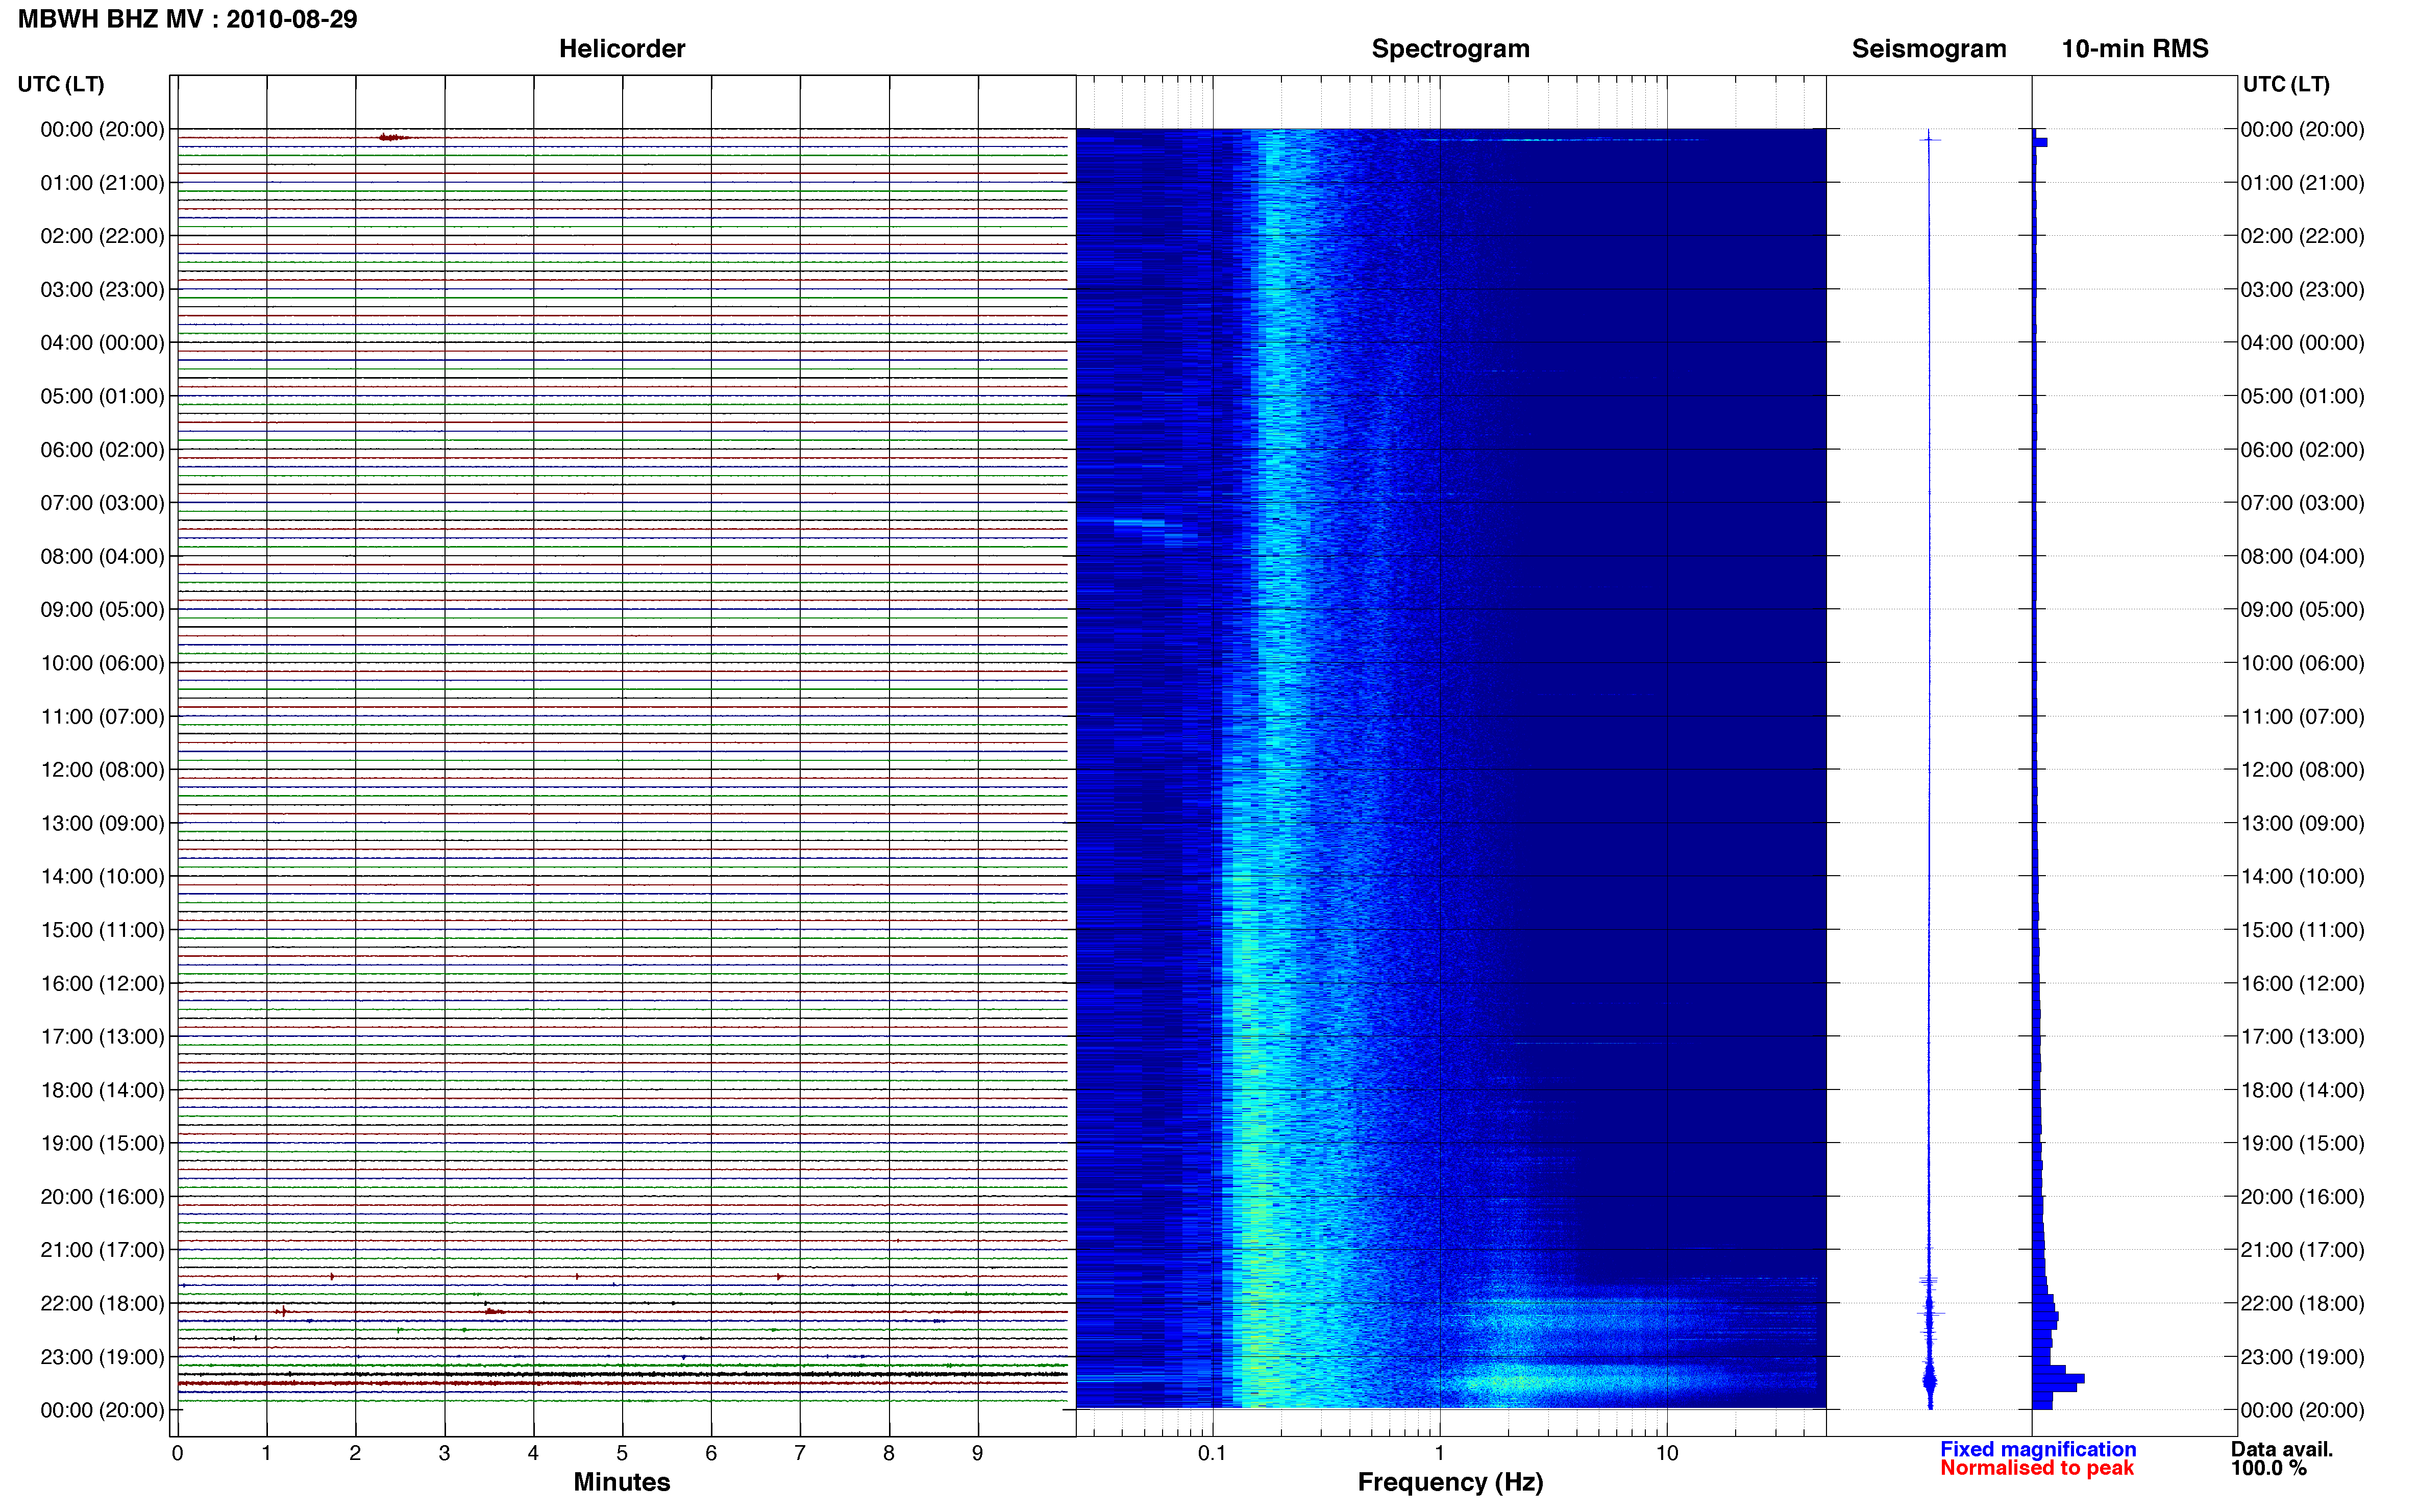
Task: Click the low-frequency light patch near 07:20 in spectrogram
Action: [x=1140, y=522]
